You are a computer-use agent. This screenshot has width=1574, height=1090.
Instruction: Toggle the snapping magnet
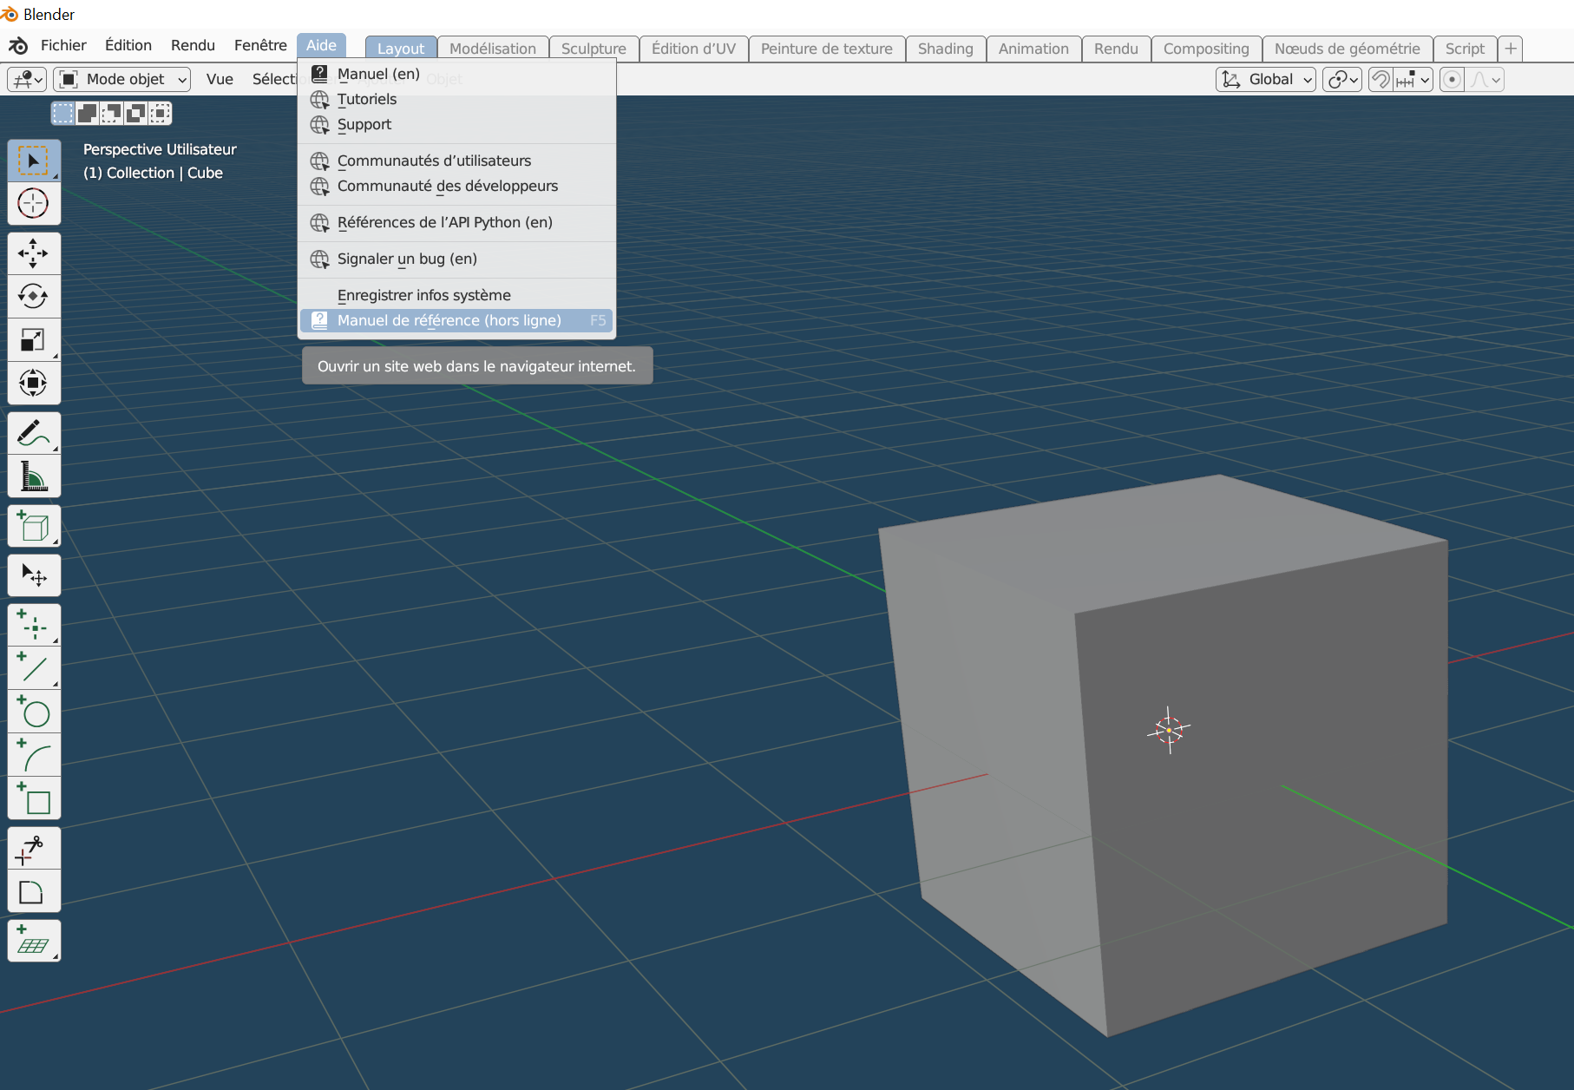point(1380,80)
